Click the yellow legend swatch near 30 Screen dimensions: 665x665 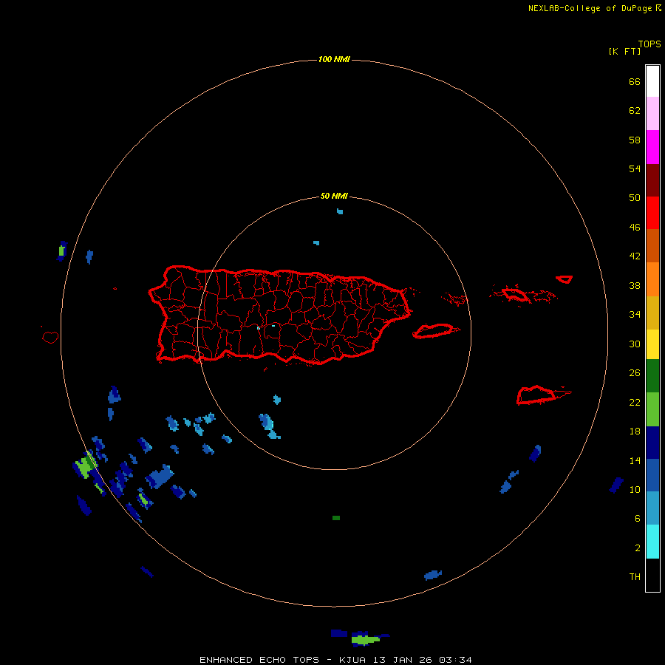(x=652, y=344)
